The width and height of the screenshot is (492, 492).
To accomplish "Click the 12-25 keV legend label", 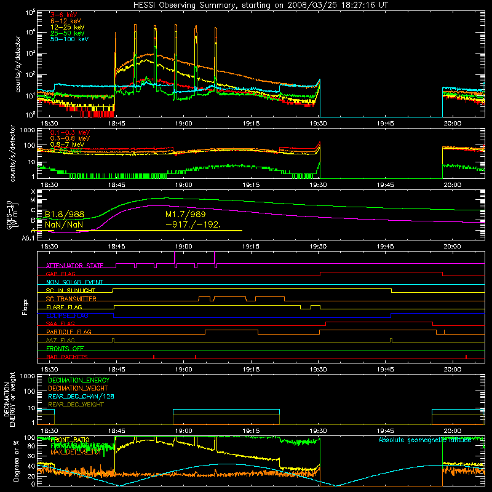I will pos(68,27).
